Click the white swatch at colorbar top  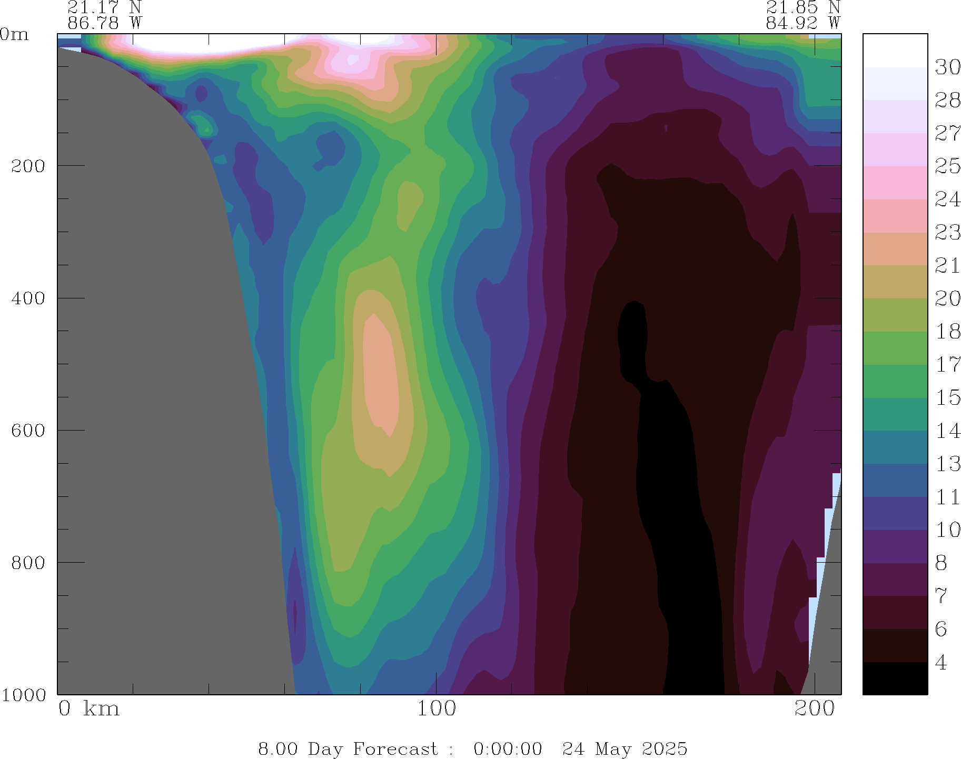click(x=895, y=51)
